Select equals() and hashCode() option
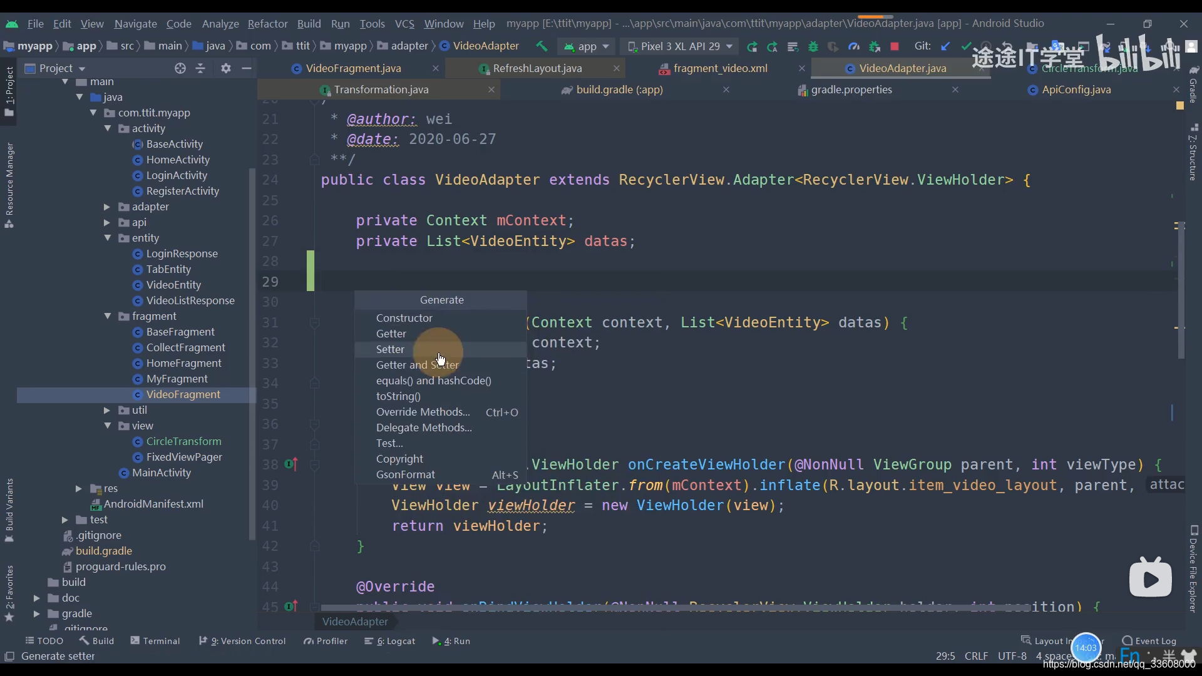The width and height of the screenshot is (1202, 676). (441, 381)
